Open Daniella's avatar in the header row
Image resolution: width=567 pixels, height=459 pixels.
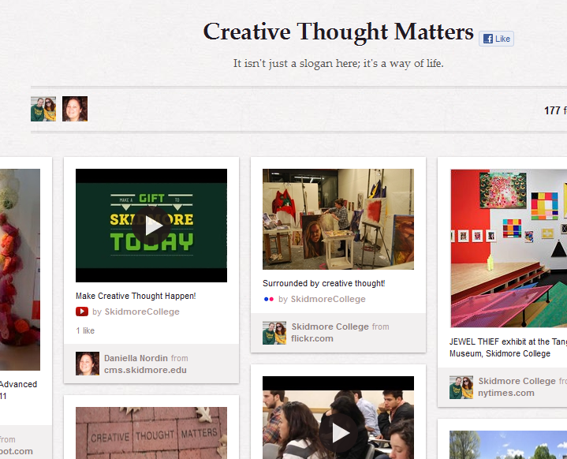tap(75, 109)
